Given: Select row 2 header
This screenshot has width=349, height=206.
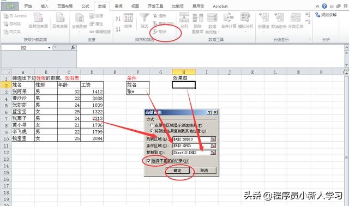Looking at the screenshot, I should pos(6,85).
